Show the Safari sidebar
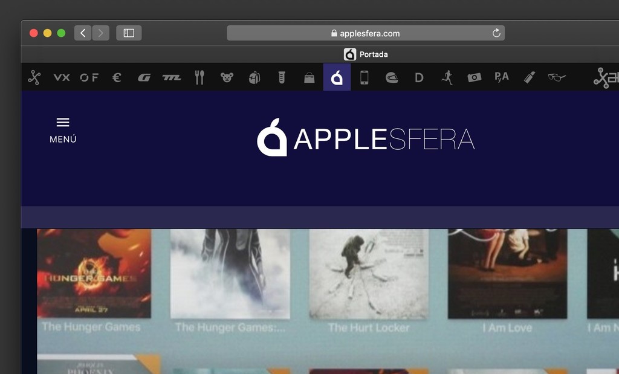619x374 pixels. pyautogui.click(x=129, y=33)
